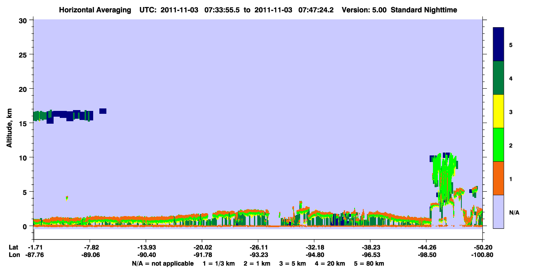Click the 'Version: 5.00' text
Viewport: 536px width, 275px height.
coord(364,9)
